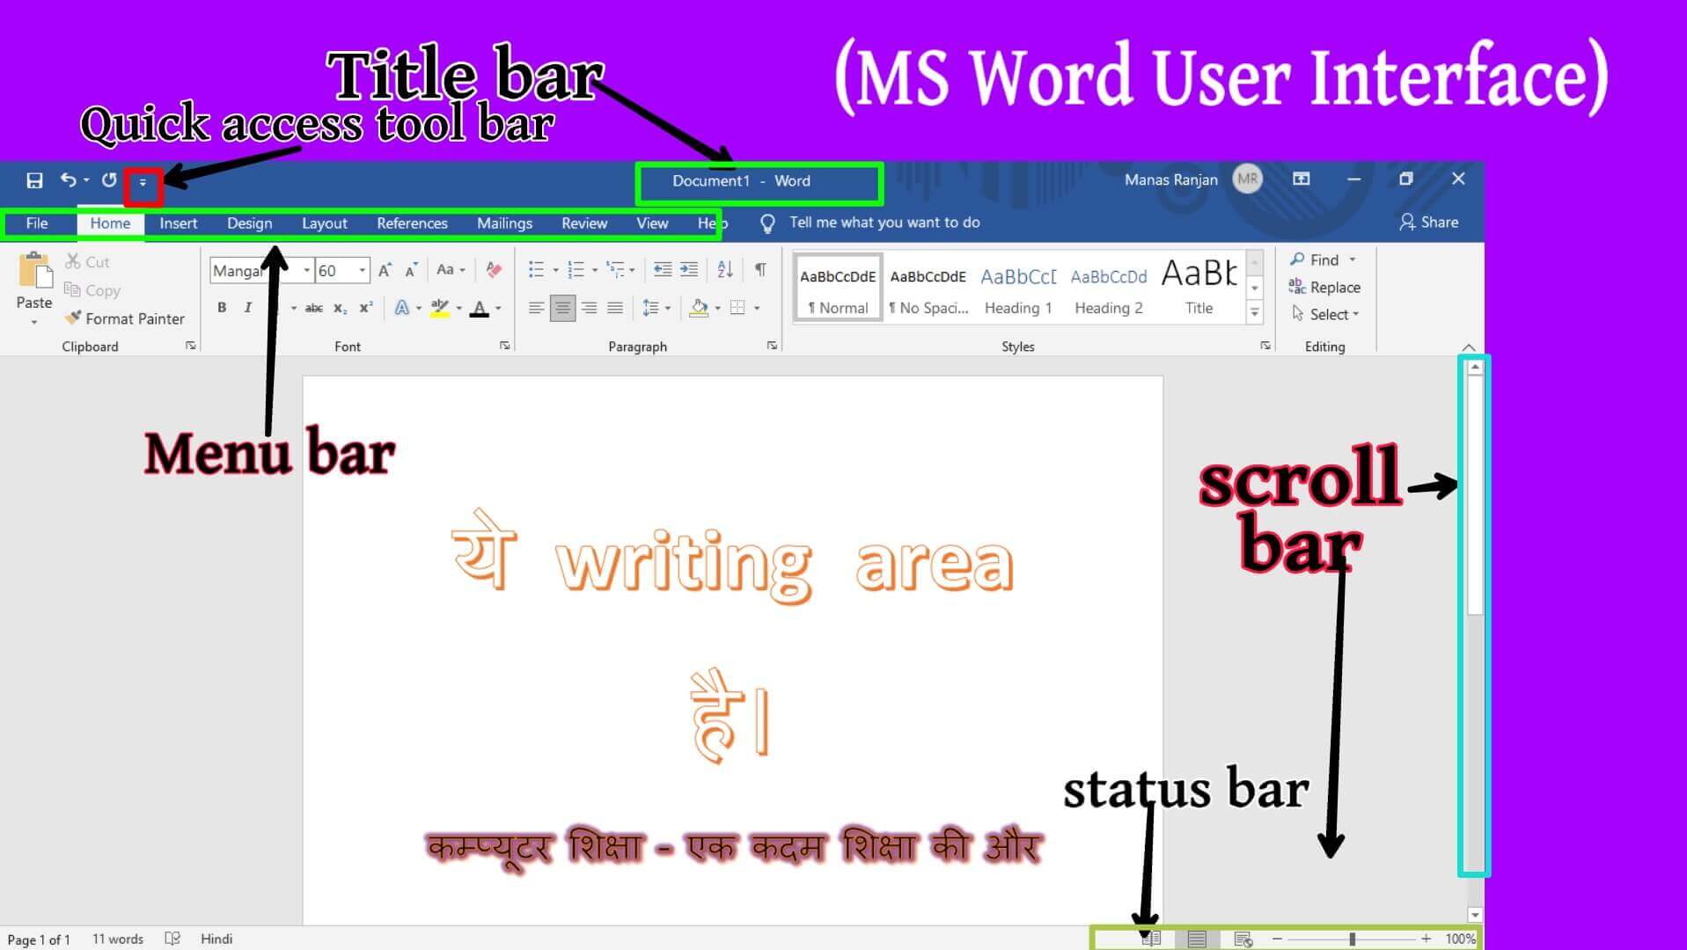Open the line spacing dropdown
Viewport: 1687px width, 950px height.
click(x=667, y=308)
